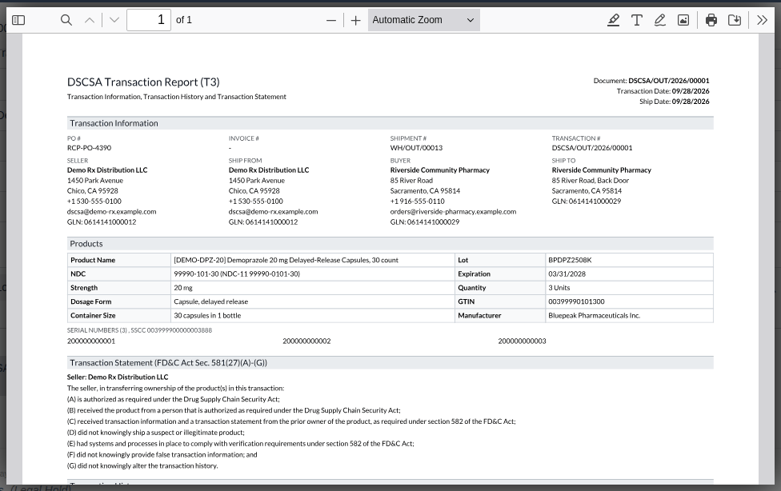Click statement line (D) suspect or illegitimate product
This screenshot has width=781, height=491.
[156, 433]
